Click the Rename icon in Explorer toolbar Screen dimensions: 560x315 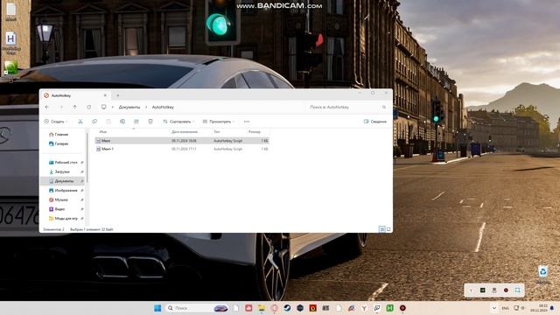click(122, 122)
